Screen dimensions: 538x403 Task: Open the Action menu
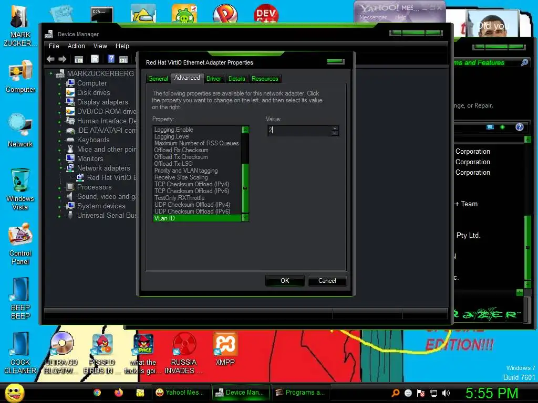point(76,46)
